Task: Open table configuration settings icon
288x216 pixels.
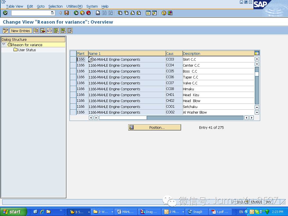Action: tap(257, 53)
